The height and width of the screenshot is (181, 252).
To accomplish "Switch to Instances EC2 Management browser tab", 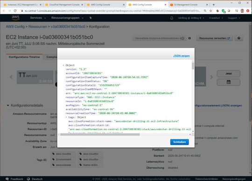I will click(x=22, y=5).
